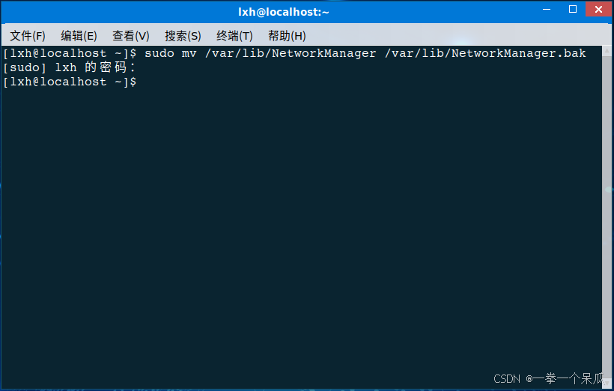Click the mv command word

point(189,54)
